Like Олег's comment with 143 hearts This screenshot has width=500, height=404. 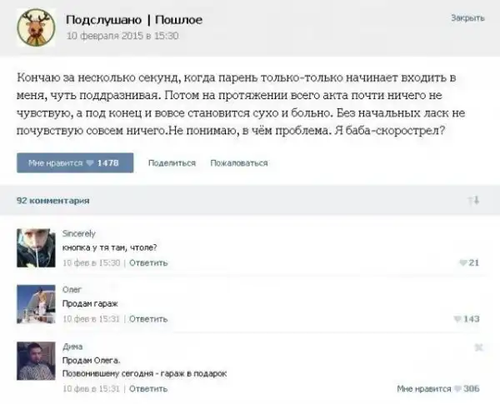point(457,319)
